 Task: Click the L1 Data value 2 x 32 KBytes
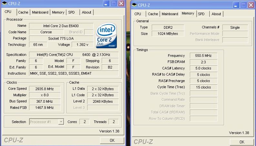(103, 89)
